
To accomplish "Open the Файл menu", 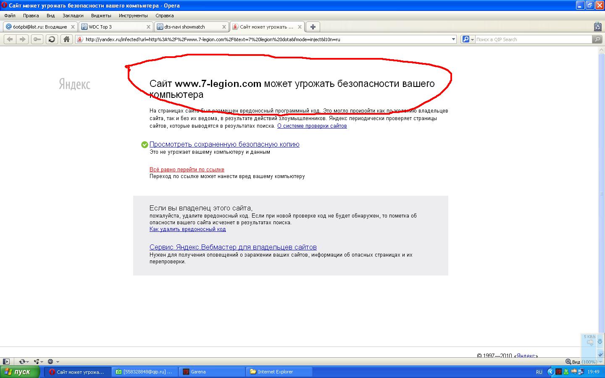I will (x=10, y=16).
